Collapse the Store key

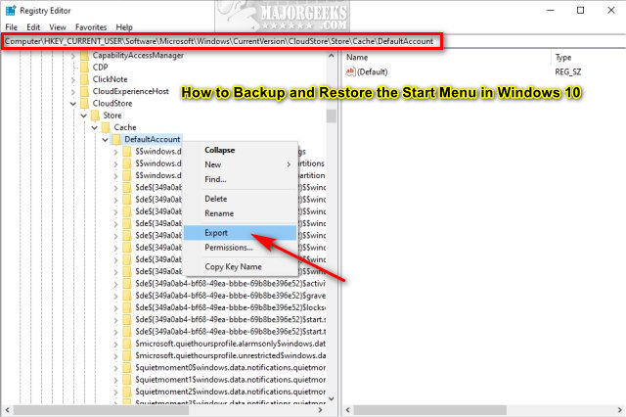84,116
